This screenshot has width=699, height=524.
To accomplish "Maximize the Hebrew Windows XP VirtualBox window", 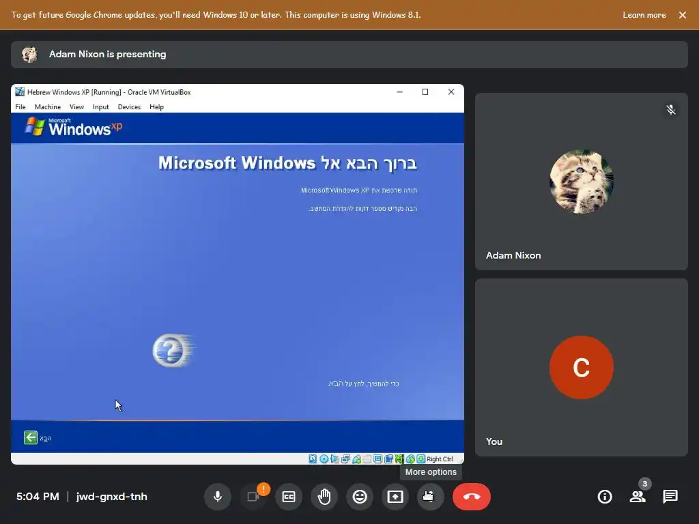I will click(425, 92).
